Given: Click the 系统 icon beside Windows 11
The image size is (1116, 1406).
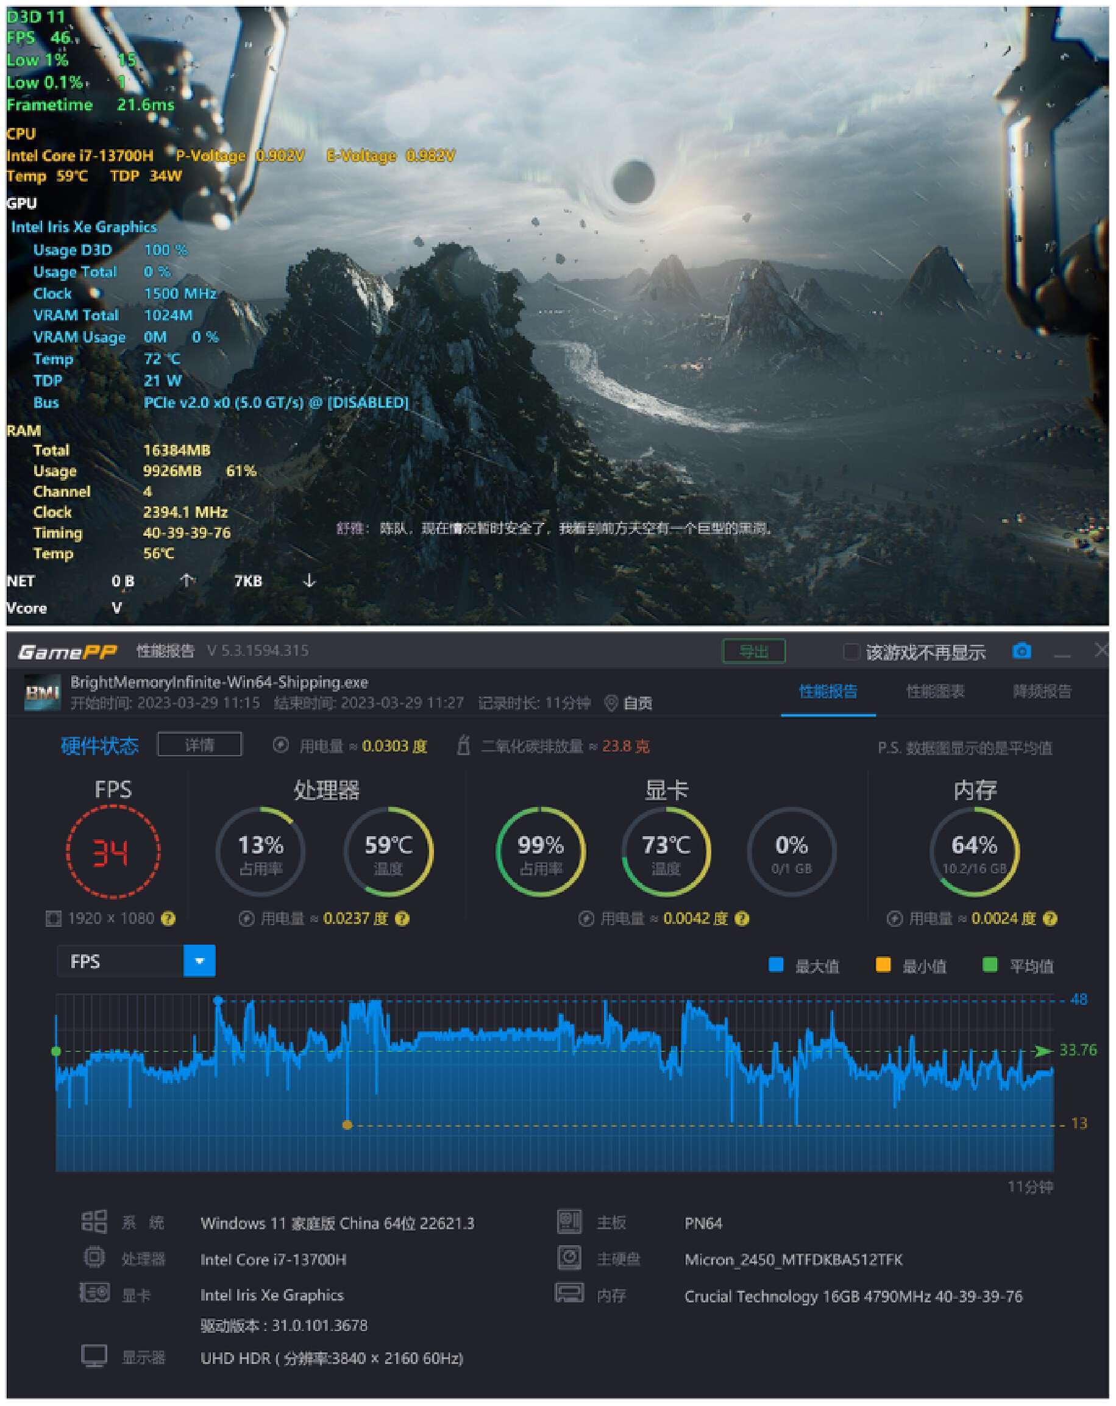Looking at the screenshot, I should tap(94, 1221).
